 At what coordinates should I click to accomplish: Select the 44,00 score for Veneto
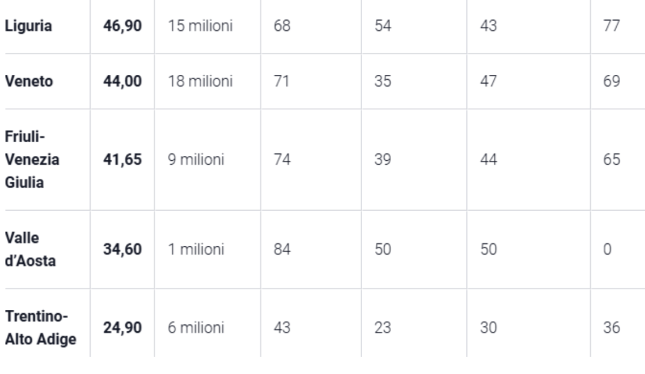(x=122, y=82)
